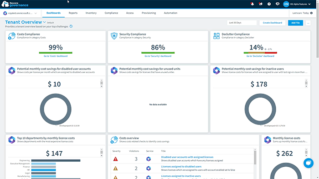This screenshot has width=319, height=179.
Task: Click icon of disabled user accounts savings tile
Action: click(12, 70)
